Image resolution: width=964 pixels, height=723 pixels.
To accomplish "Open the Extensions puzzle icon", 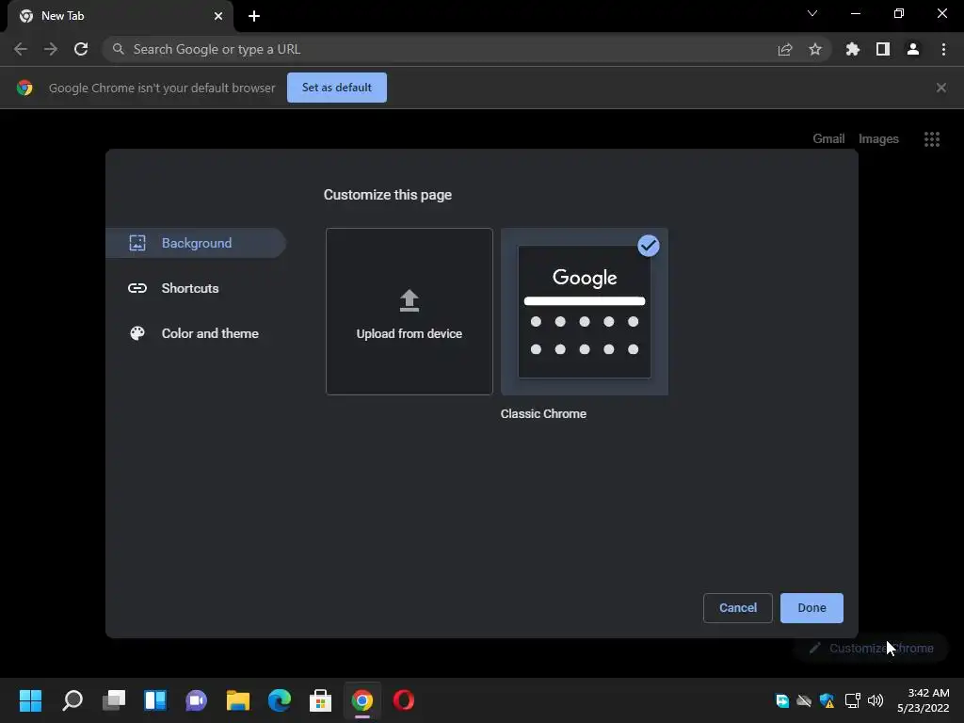I will [853, 49].
